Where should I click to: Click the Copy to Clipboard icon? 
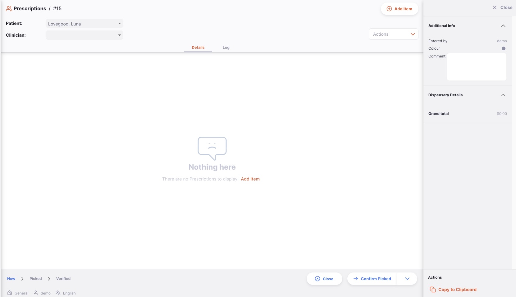[x=432, y=290]
